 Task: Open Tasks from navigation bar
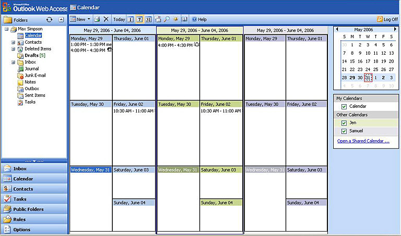pos(34,199)
